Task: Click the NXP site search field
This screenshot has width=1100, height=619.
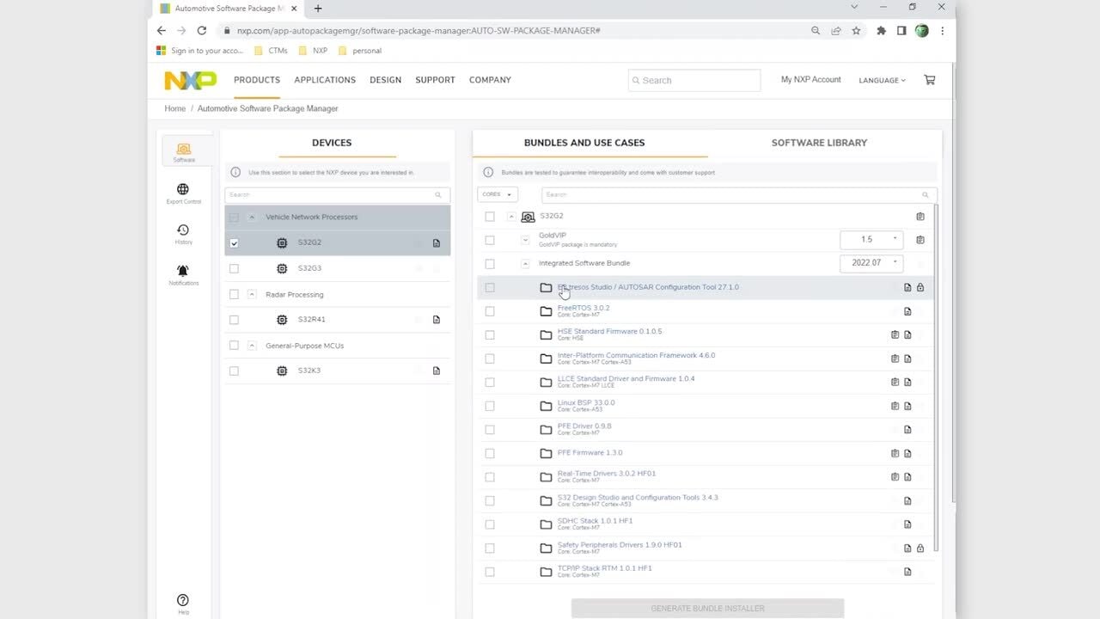Action: (694, 81)
